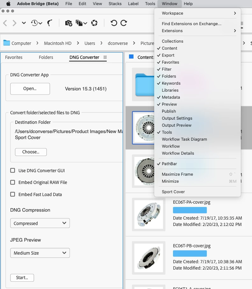Click Choose... destination folder button
The image size is (252, 289).
point(31,152)
